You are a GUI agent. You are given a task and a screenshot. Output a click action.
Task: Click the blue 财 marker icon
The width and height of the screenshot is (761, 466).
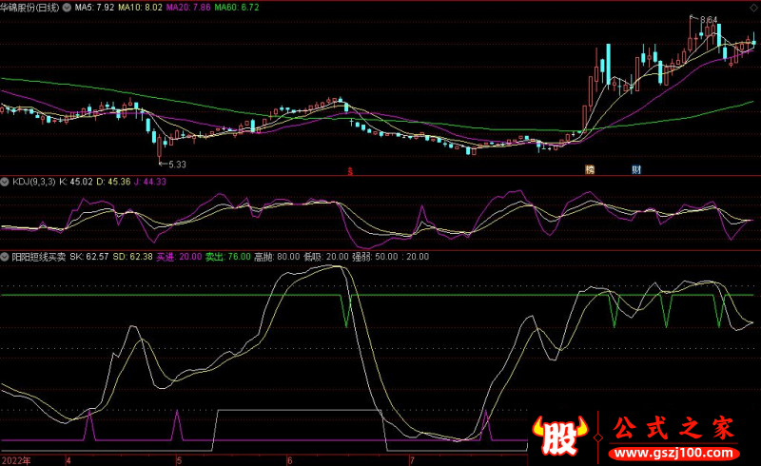tap(635, 170)
